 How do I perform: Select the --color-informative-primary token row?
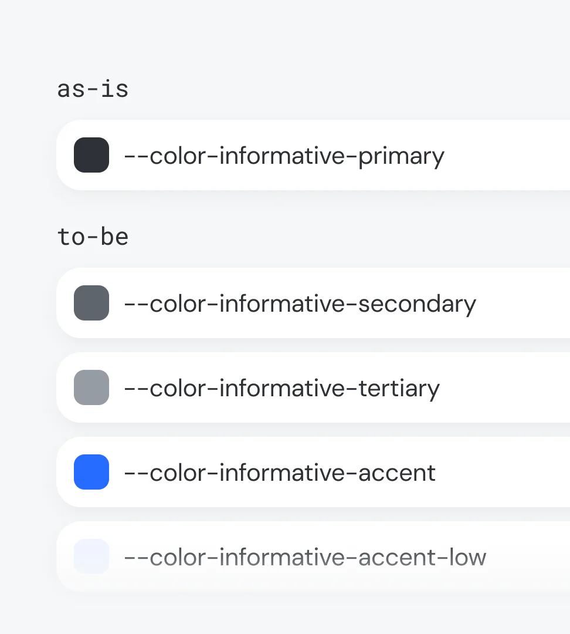tap(313, 155)
